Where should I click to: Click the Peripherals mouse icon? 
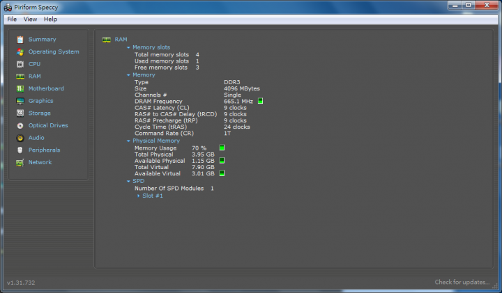click(x=20, y=150)
